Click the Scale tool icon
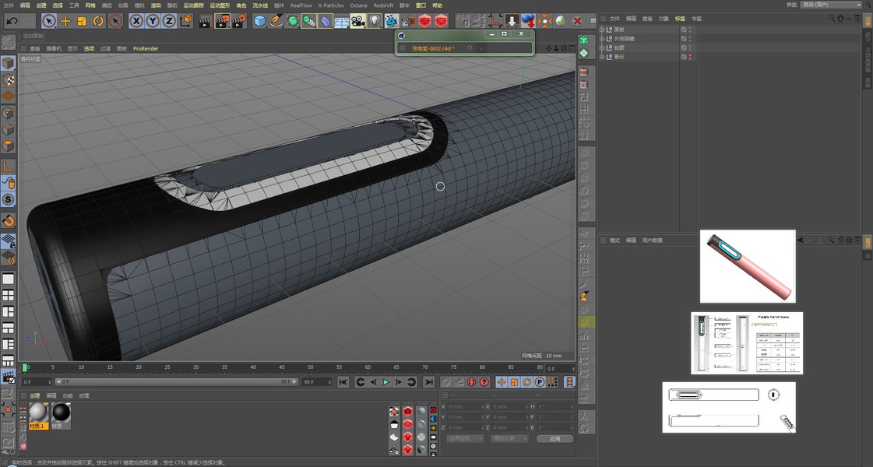This screenshot has width=873, height=467. tap(82, 21)
